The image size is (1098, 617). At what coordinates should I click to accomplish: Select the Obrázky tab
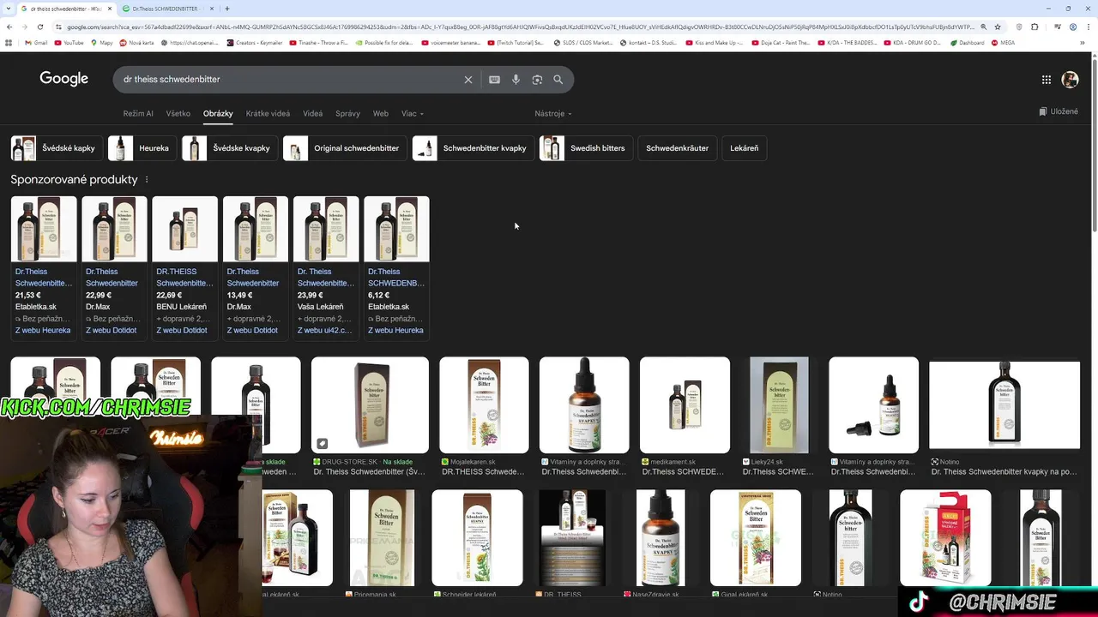(218, 114)
